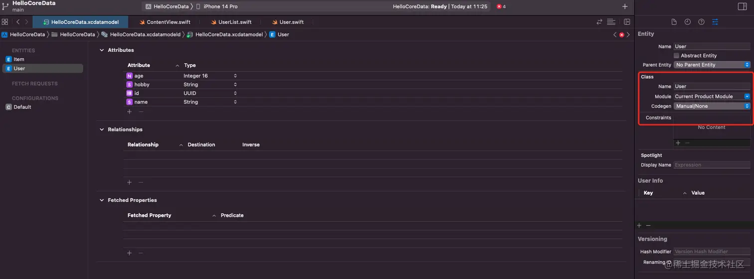This screenshot has width=754, height=279.
Task: Change the name attribute type stepper
Action: pos(235,102)
